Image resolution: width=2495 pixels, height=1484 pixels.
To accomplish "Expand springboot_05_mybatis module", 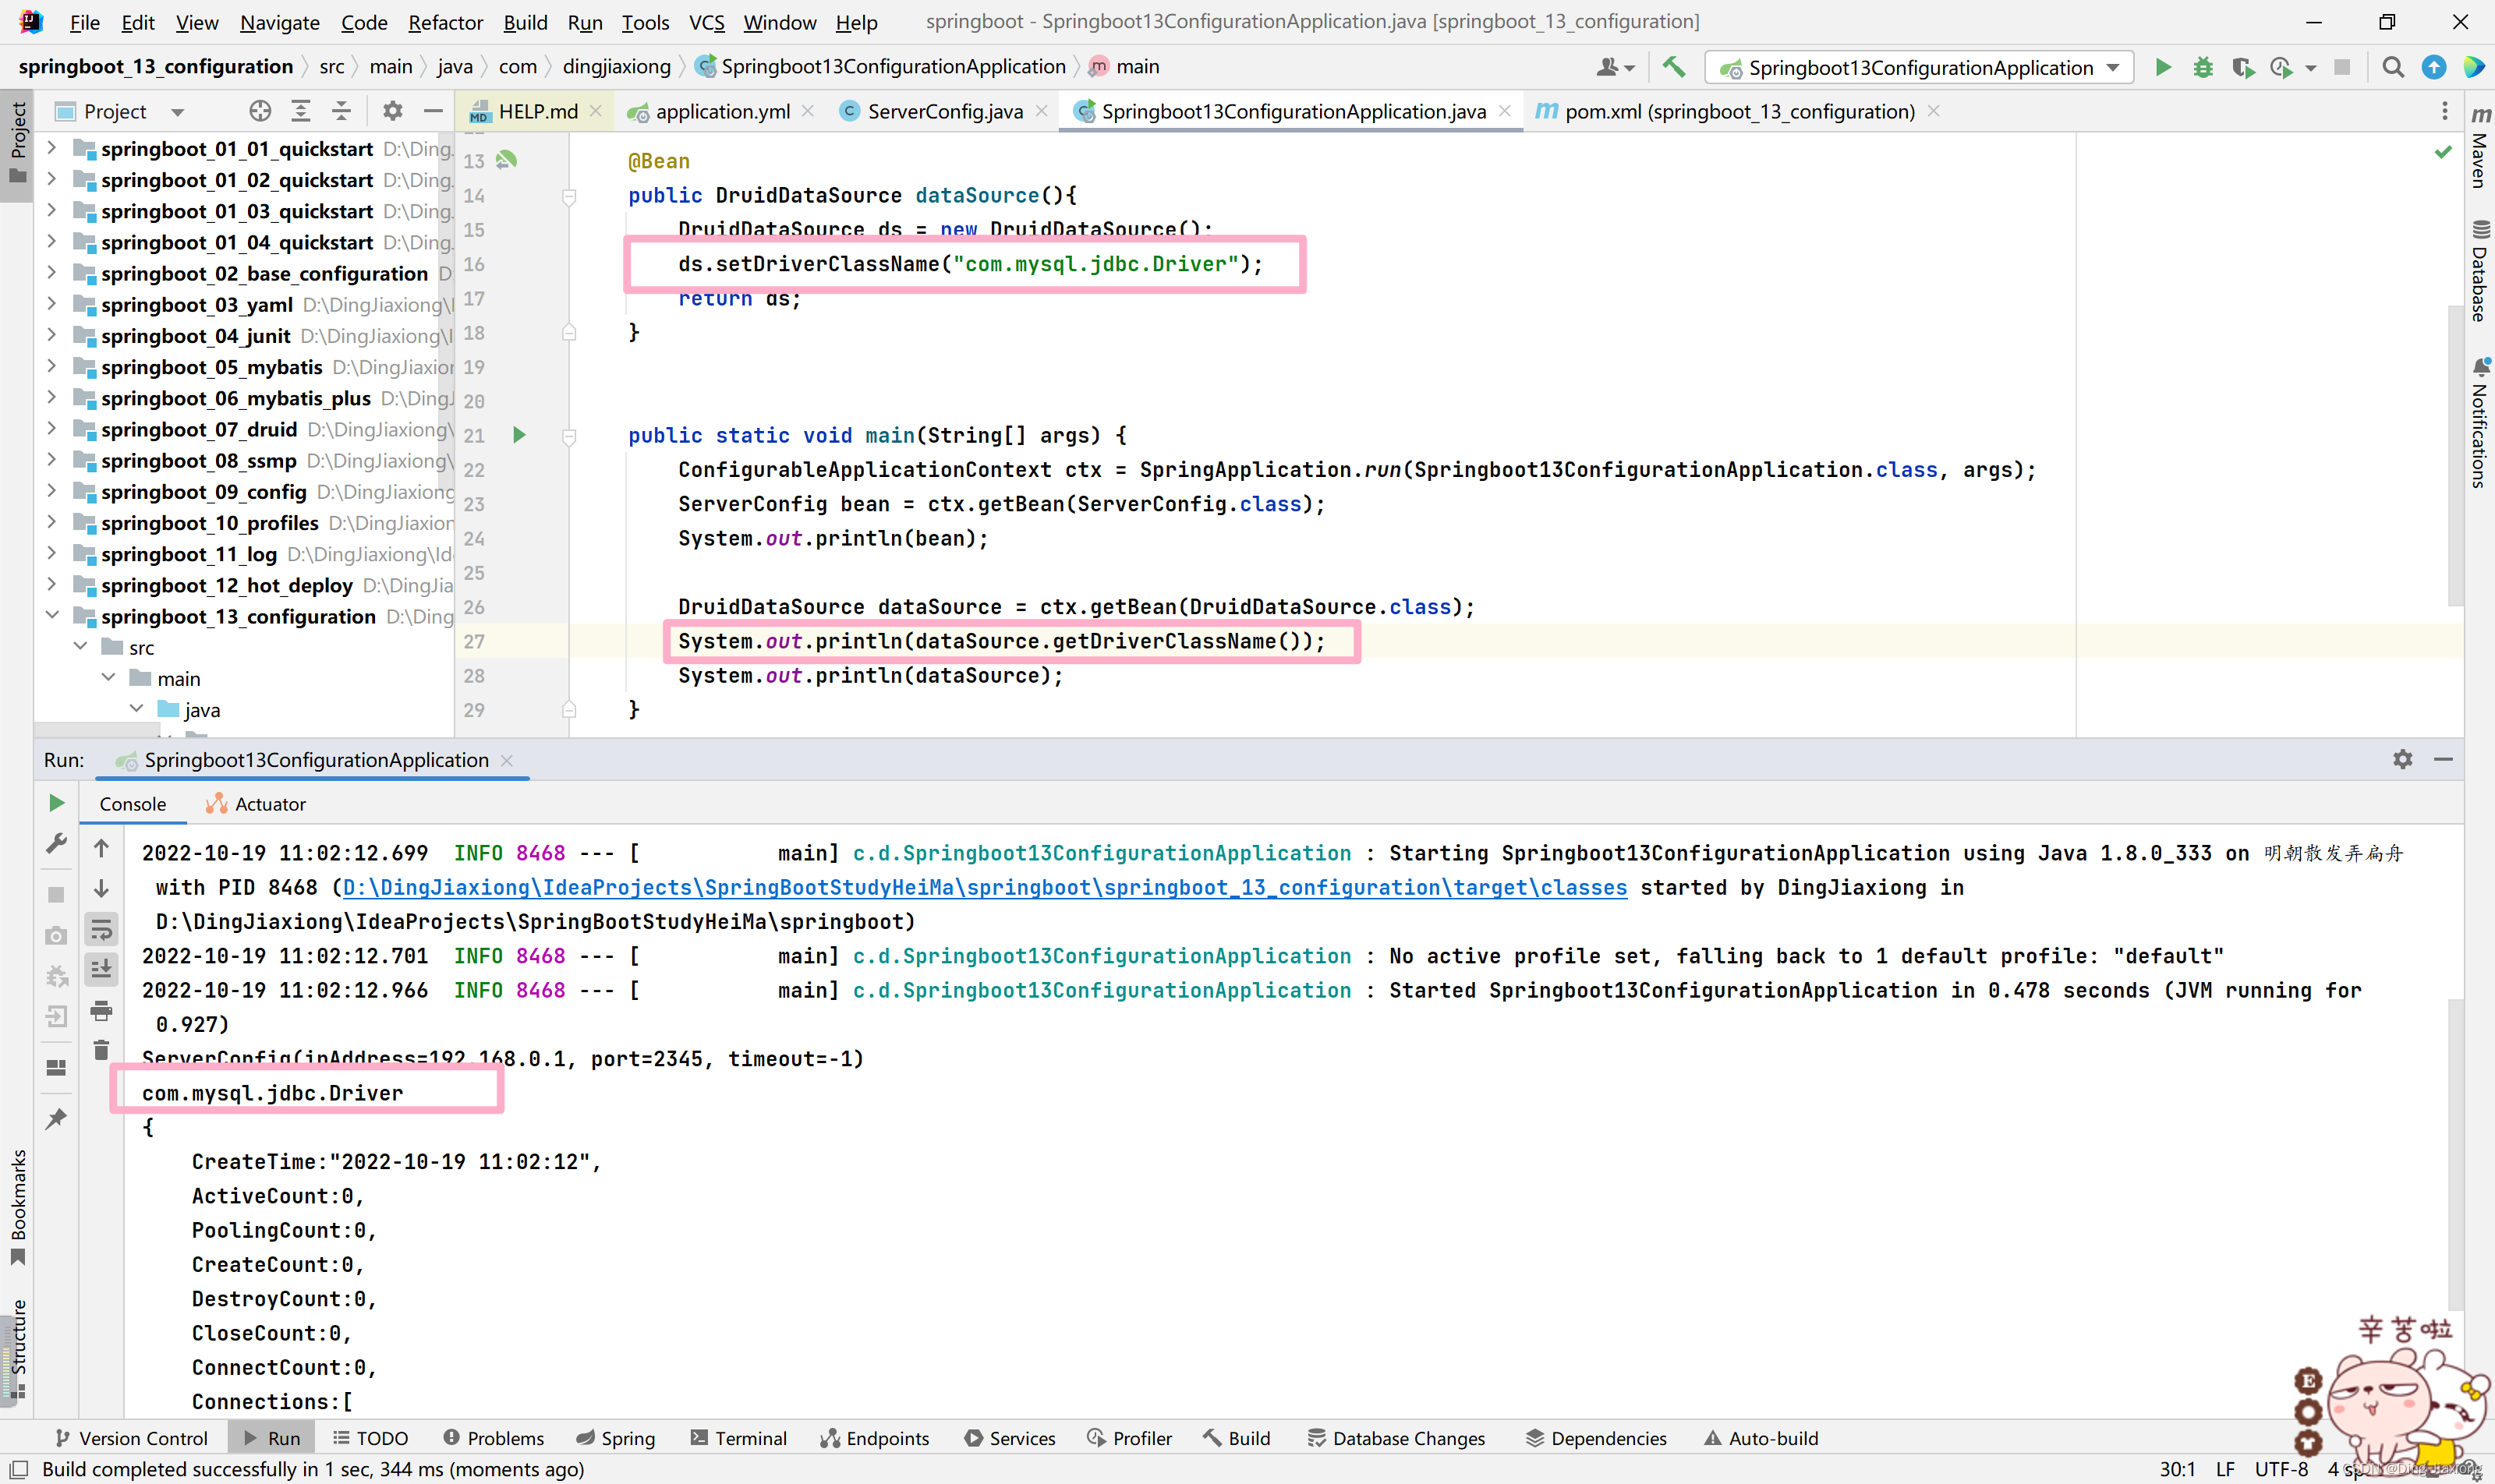I will pyautogui.click(x=52, y=367).
